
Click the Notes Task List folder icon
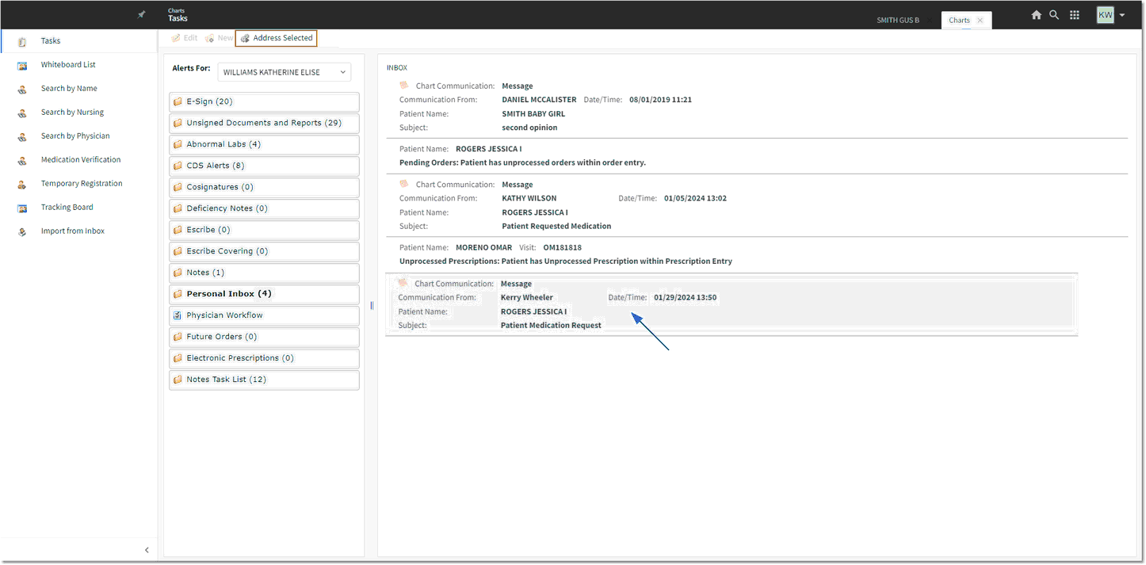(x=178, y=380)
